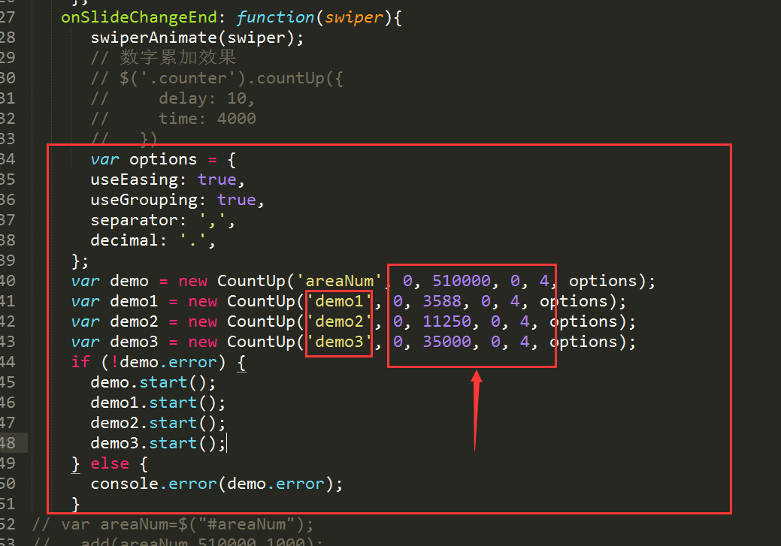The height and width of the screenshot is (546, 781).
Task: Click 'options' argument on the var demo line
Action: (x=603, y=281)
